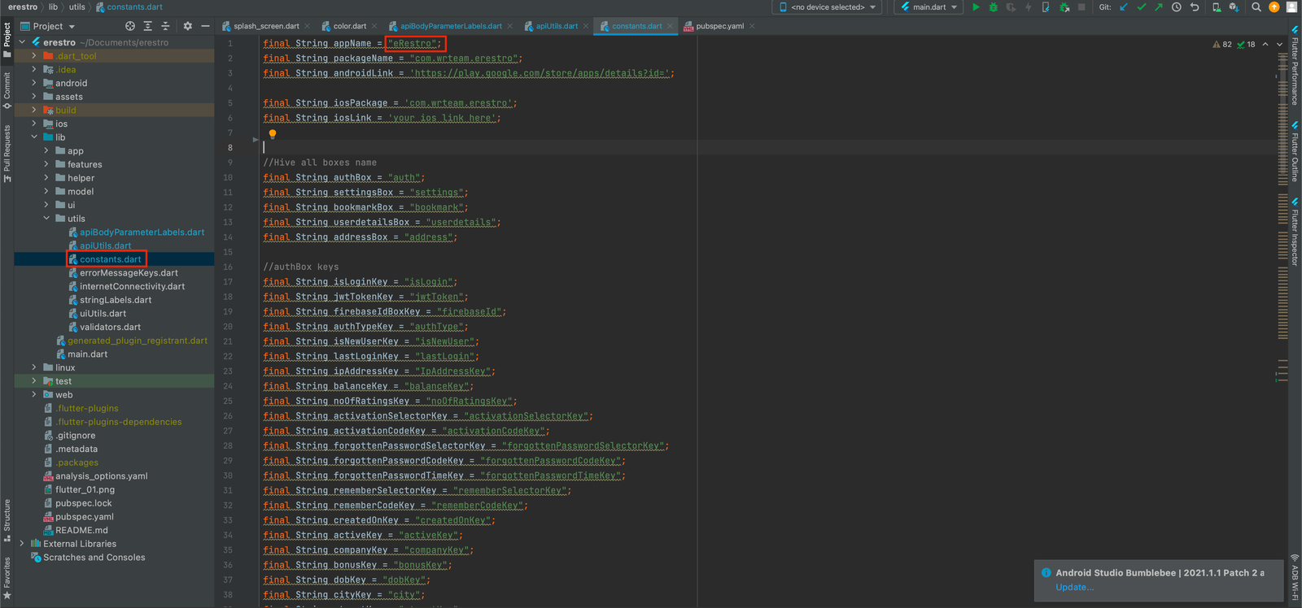Open the main.dart run configuration dropdown

point(929,7)
